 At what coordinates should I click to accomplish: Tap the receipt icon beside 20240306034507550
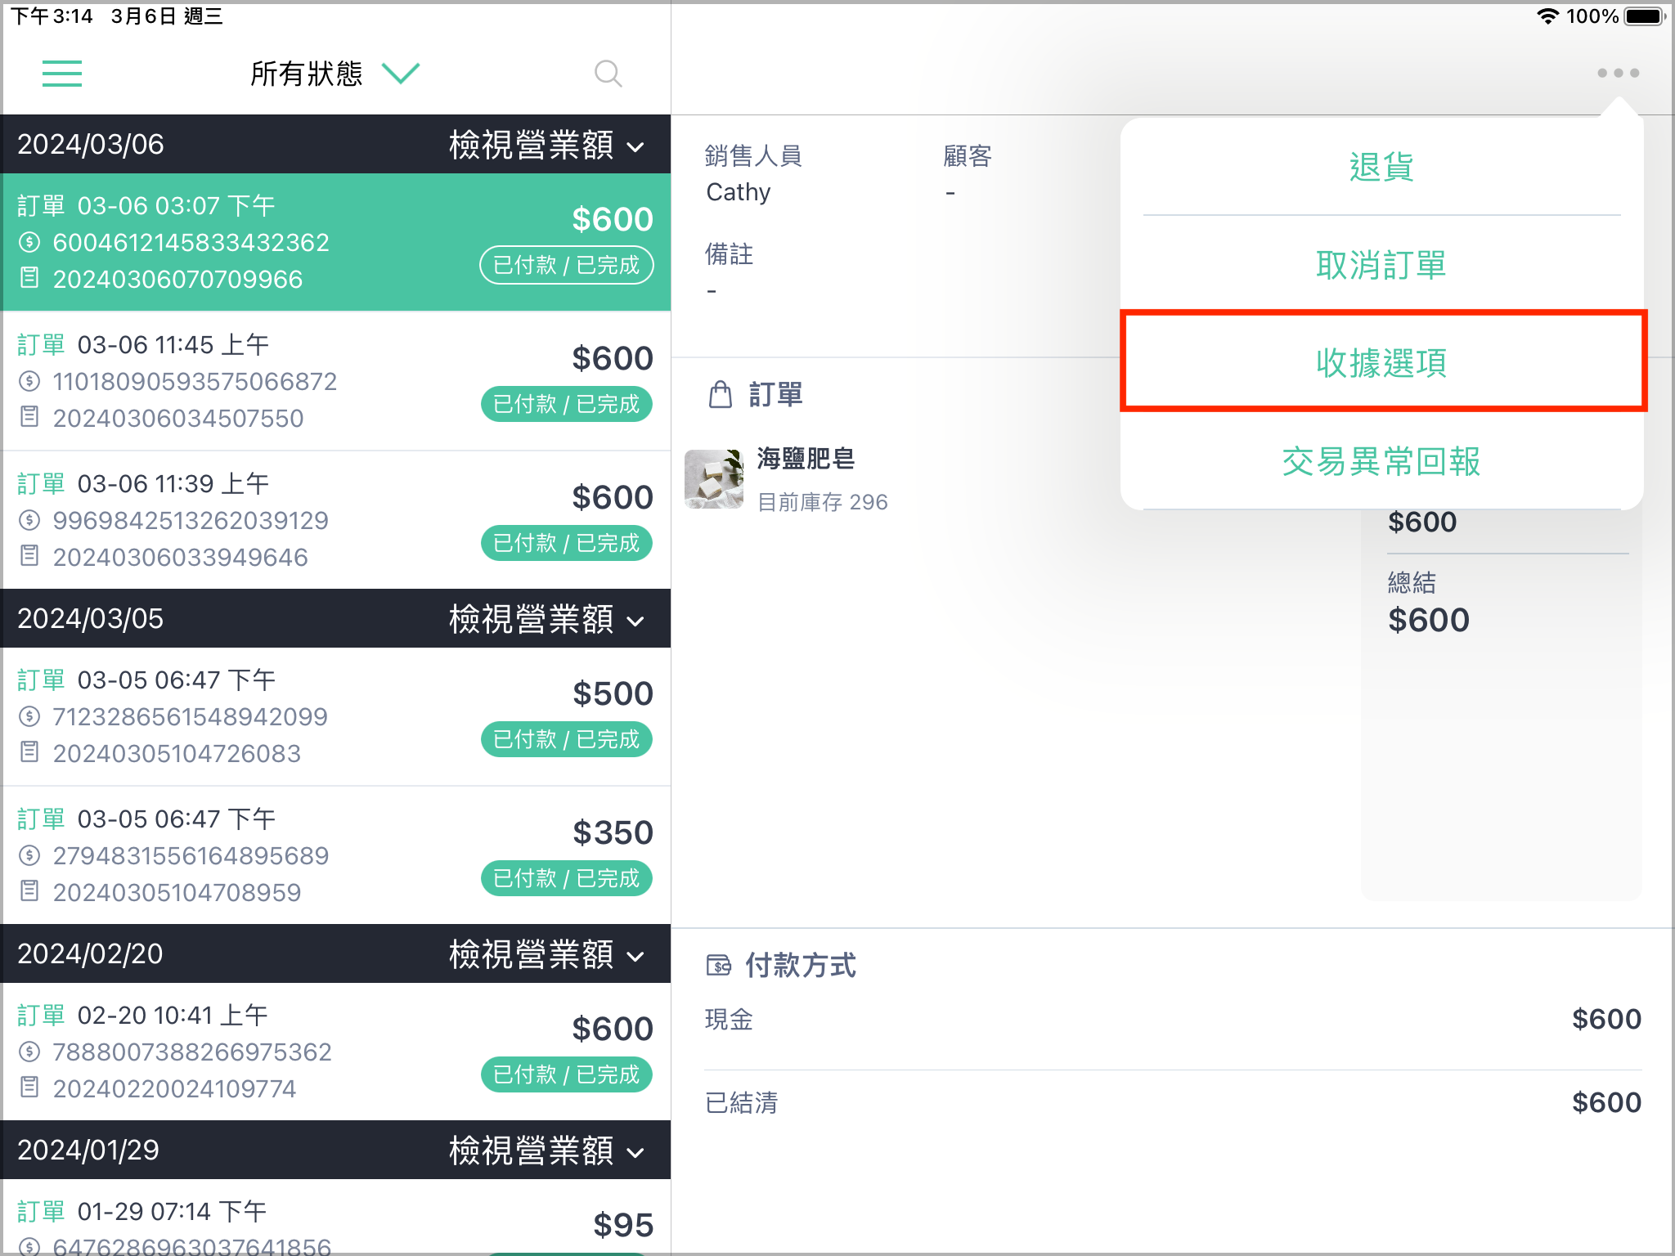(29, 417)
